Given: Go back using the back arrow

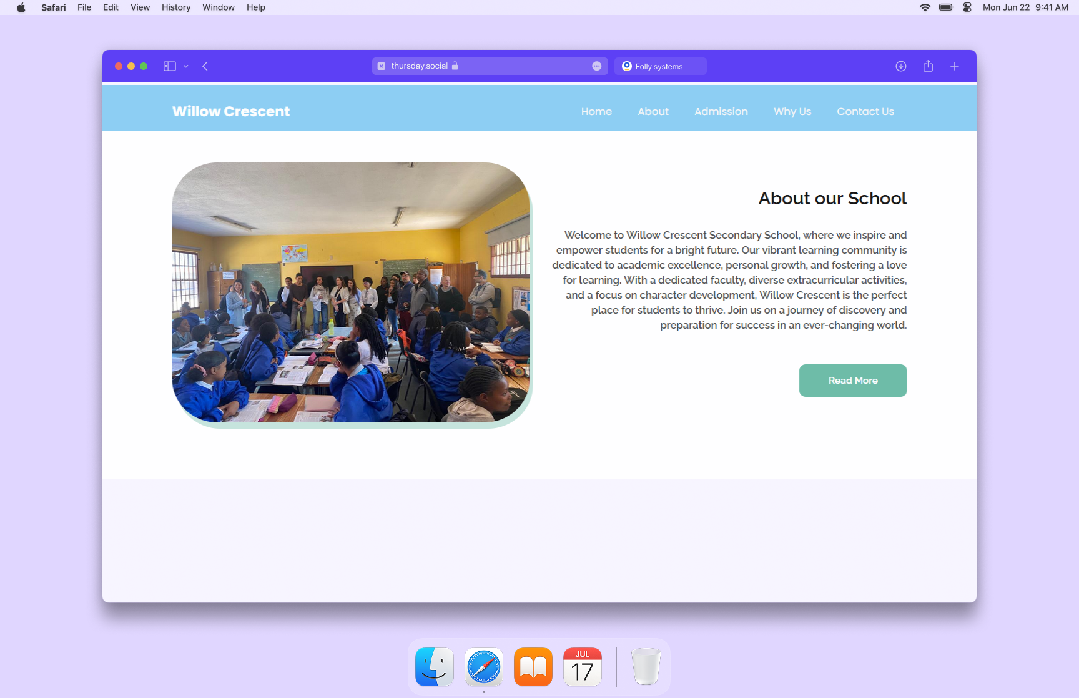Looking at the screenshot, I should (x=205, y=66).
